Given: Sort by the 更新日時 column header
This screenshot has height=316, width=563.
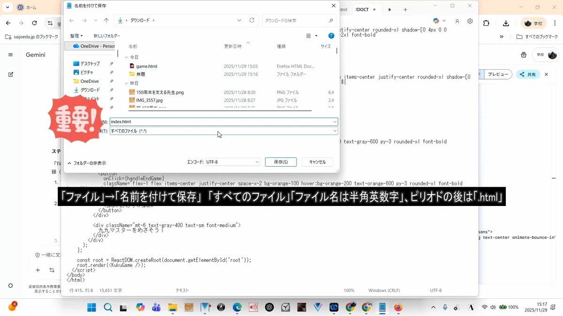Looking at the screenshot, I should (x=233, y=46).
